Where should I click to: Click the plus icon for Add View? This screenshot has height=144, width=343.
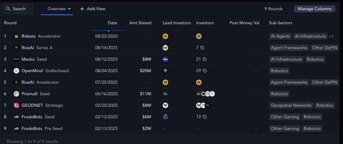pos(82,9)
